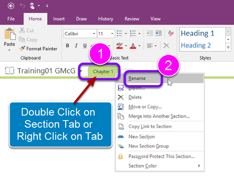The width and height of the screenshot is (234, 184).
Task: Open Customize Quick Access Toolbar arrow
Action: [x=47, y=6]
